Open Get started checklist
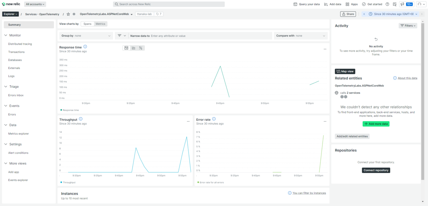The width and height of the screenshot is (428, 206). tap(372, 4)
